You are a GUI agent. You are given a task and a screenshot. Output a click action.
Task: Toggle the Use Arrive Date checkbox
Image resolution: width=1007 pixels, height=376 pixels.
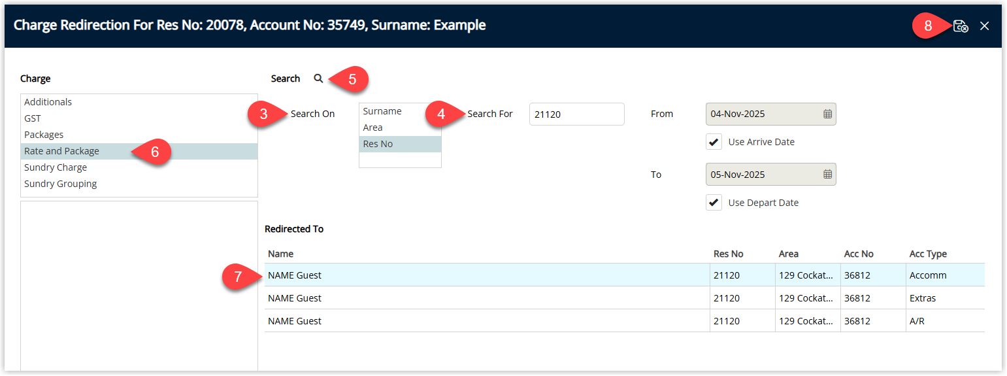click(714, 142)
